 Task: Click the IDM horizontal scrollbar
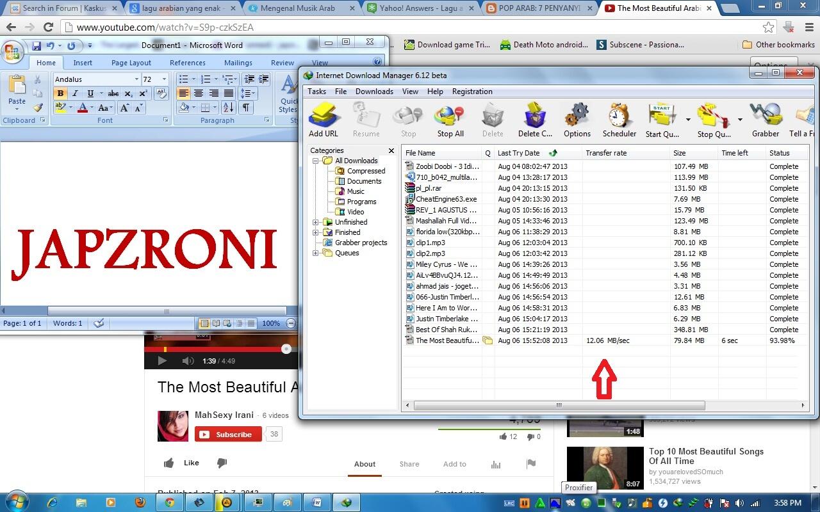click(x=559, y=405)
